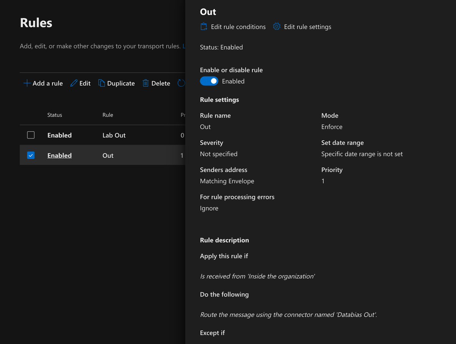Viewport: 456px width, 344px height.
Task: Open Edit rule conditions
Action: click(x=233, y=27)
